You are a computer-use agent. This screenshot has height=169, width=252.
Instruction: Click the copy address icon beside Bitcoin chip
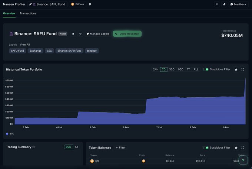90,4
